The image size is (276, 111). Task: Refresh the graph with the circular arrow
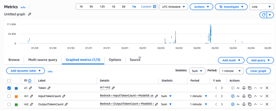264,15
